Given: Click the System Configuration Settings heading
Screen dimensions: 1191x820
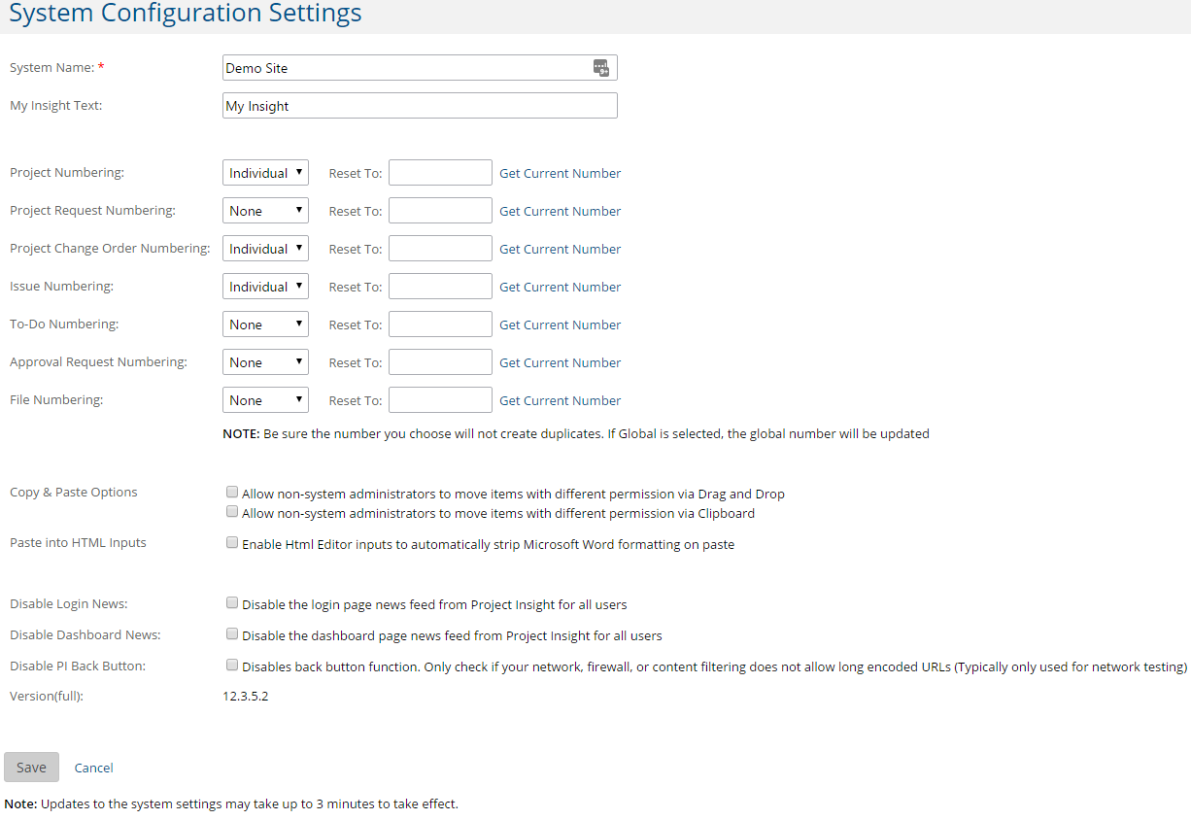Looking at the screenshot, I should coord(186,14).
